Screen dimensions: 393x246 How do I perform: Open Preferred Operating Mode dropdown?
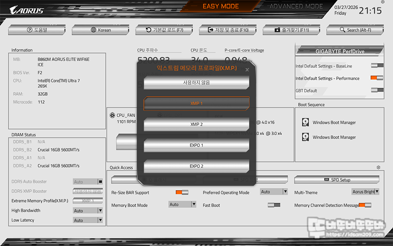(274, 191)
